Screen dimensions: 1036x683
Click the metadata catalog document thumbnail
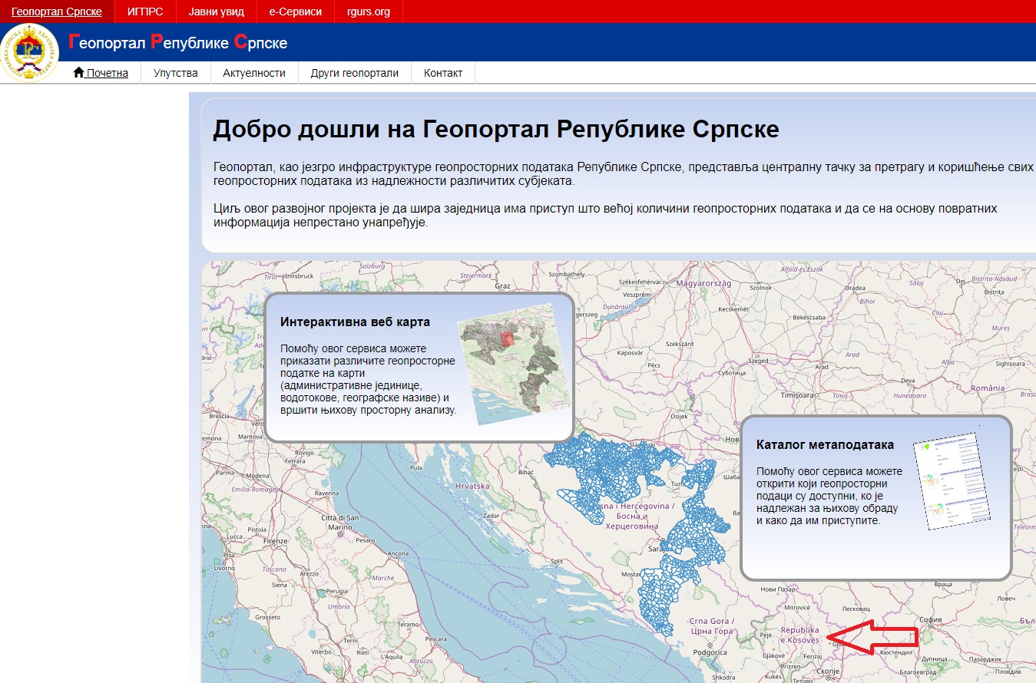(952, 480)
